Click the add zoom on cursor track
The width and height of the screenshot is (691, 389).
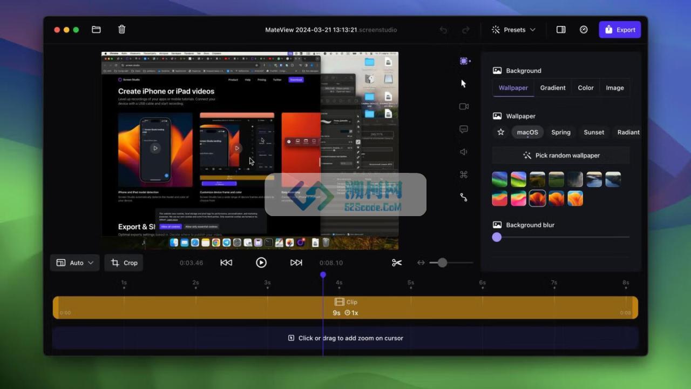[345, 338]
